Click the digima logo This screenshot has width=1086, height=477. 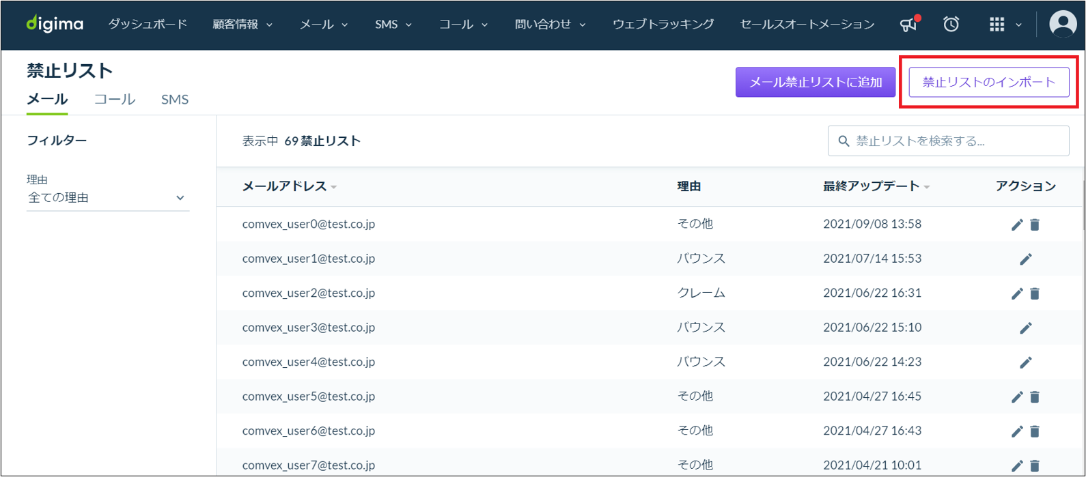pos(55,24)
